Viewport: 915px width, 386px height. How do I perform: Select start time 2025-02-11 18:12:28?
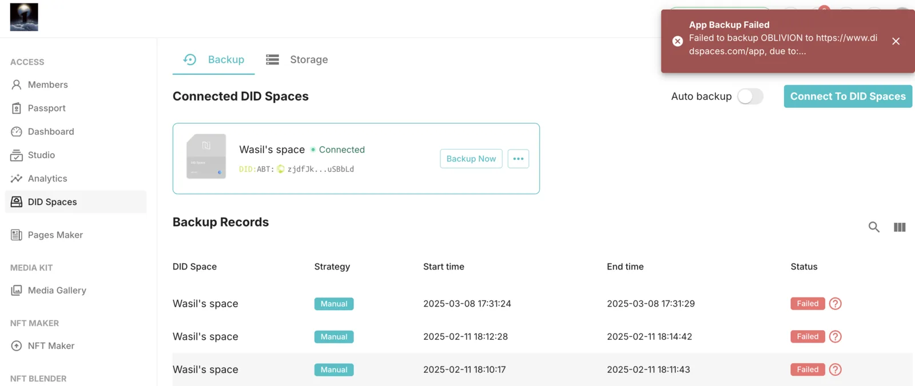(466, 337)
